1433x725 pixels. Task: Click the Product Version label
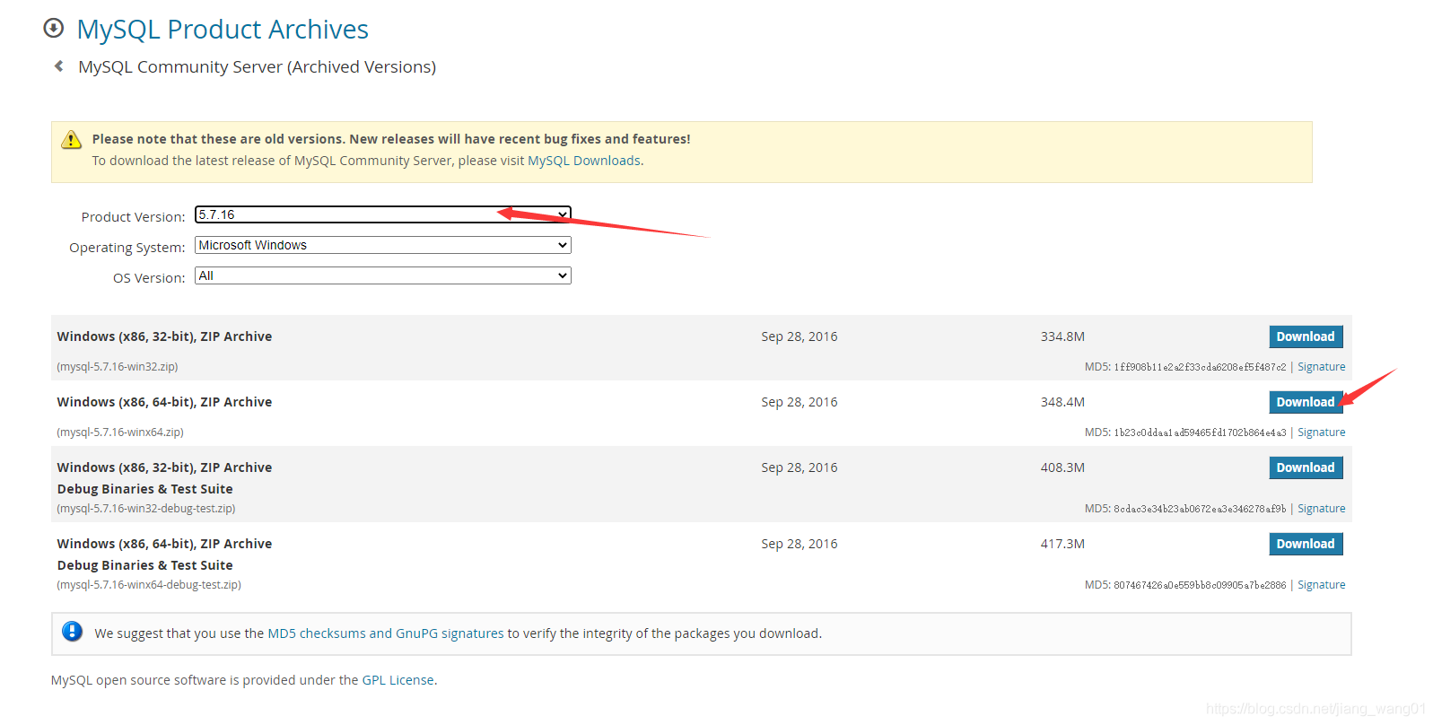click(133, 217)
